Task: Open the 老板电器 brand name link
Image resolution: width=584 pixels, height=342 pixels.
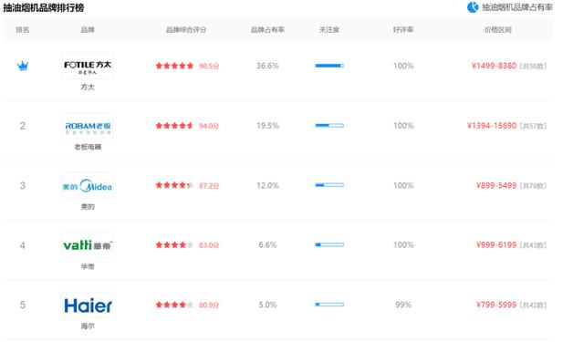Action: pos(88,147)
